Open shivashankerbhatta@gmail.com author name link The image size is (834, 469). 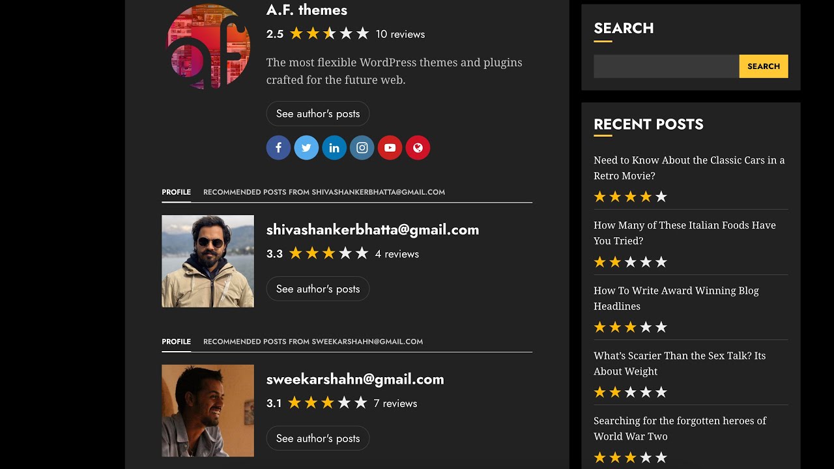point(373,229)
